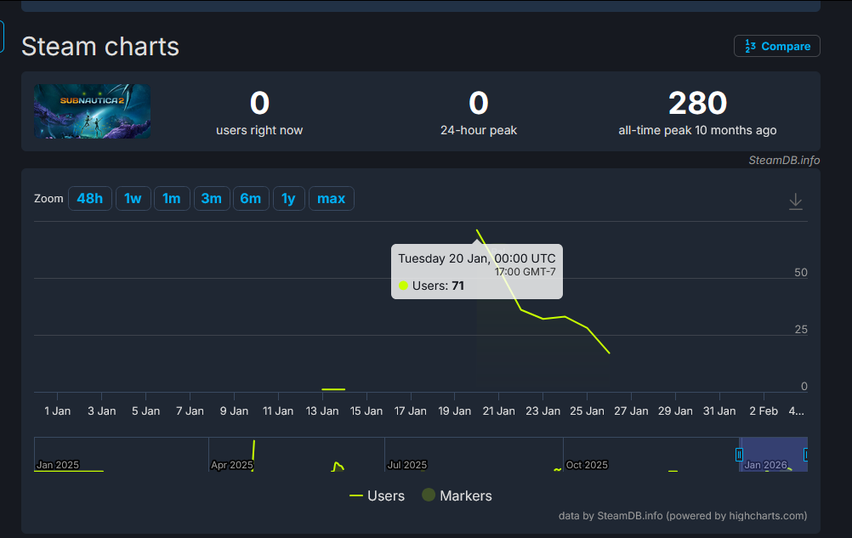Viewport: 852px width, 538px height.
Task: Click the '1 Jan' x-axis label
Action: point(58,411)
